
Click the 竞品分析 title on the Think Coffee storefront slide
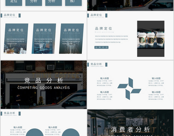point(43,81)
